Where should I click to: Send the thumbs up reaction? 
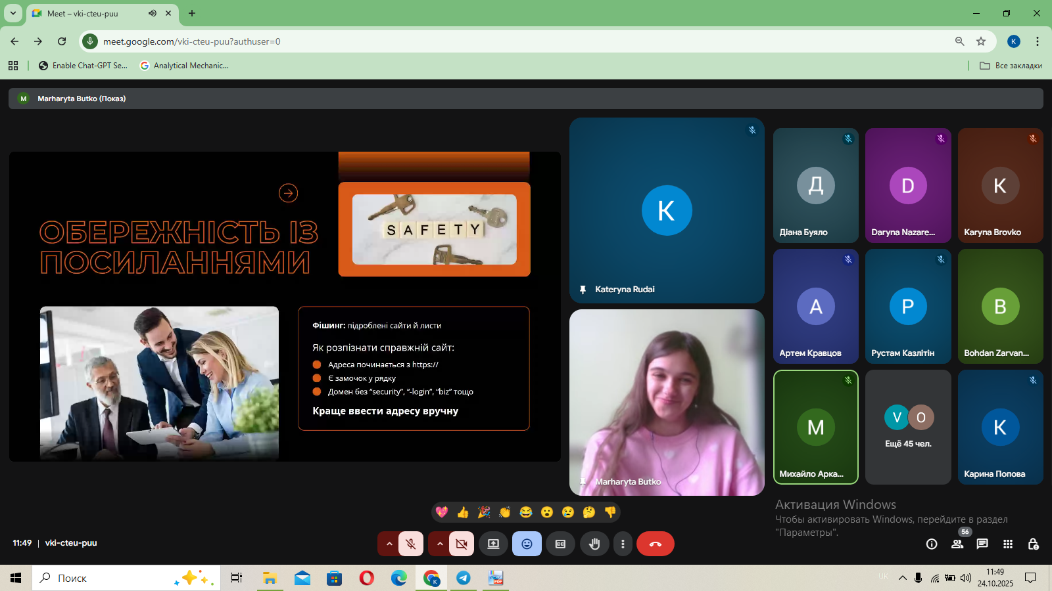(463, 512)
